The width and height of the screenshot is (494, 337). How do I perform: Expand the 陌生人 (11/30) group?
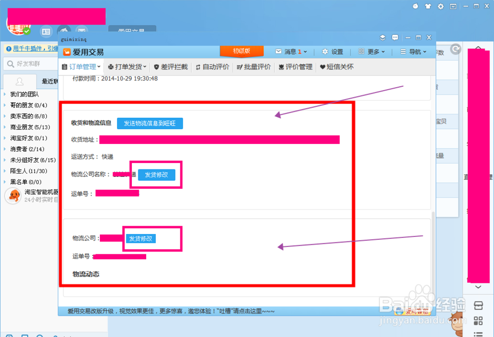(26, 171)
